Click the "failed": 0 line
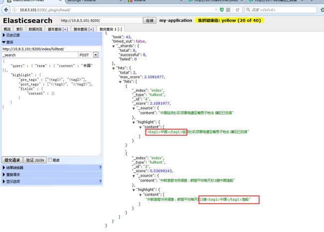 (128, 59)
